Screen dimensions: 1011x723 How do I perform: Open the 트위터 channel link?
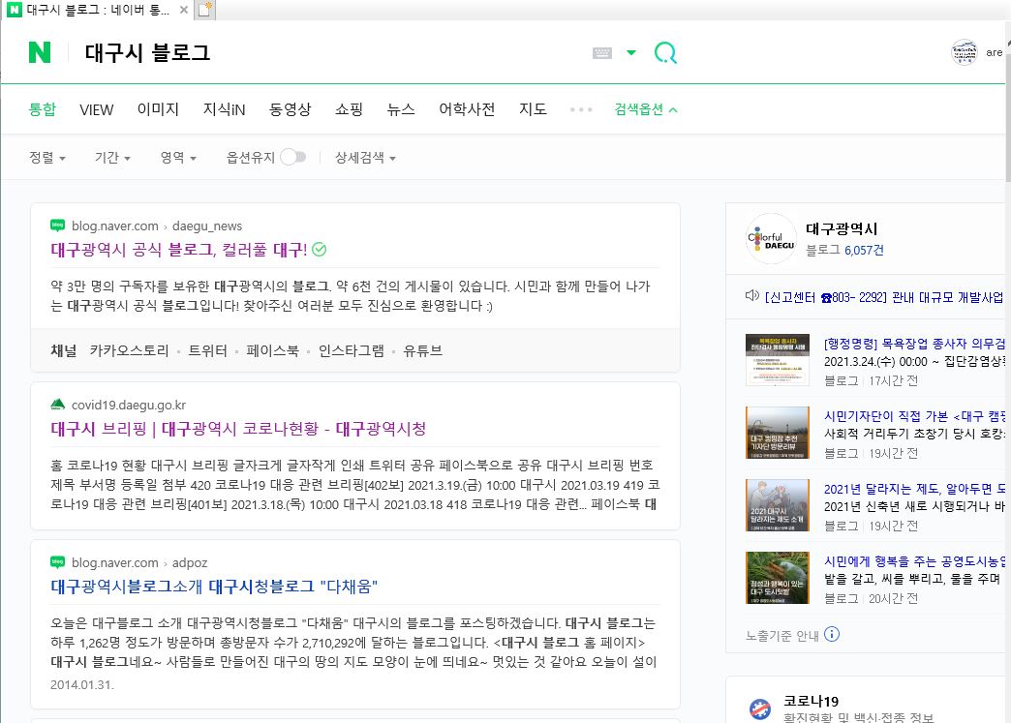(x=207, y=350)
